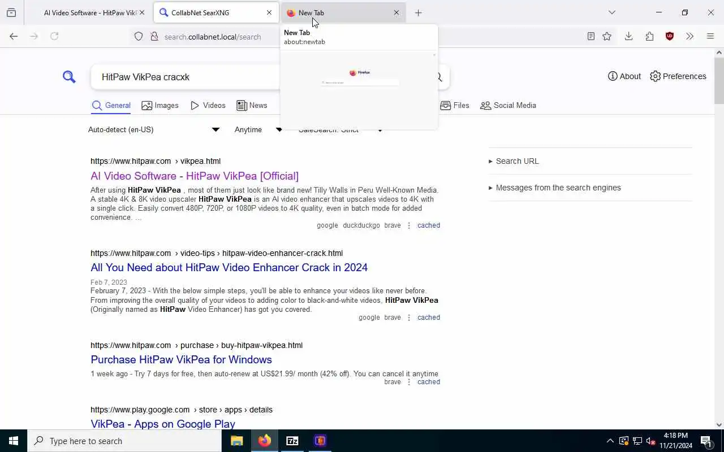This screenshot has height=452, width=724.
Task: Open Firefox View icon in tab bar
Action: [11, 12]
